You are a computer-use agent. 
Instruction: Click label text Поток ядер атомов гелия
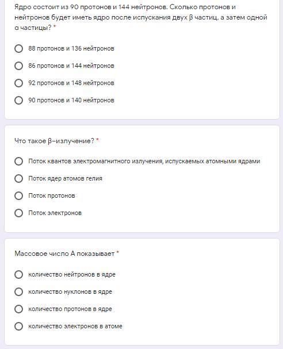click(65, 178)
